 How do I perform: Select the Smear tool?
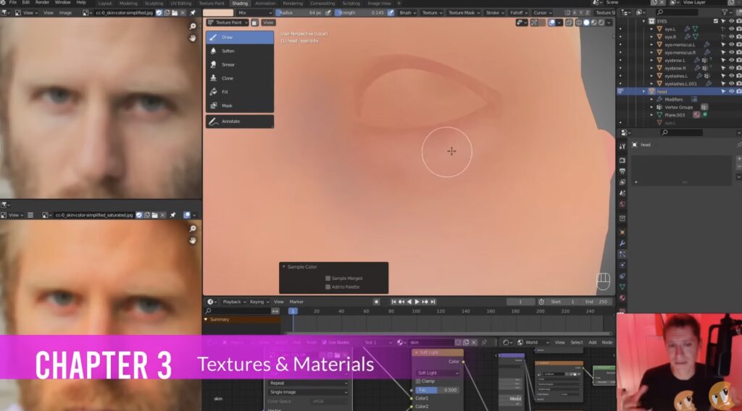[x=239, y=64]
